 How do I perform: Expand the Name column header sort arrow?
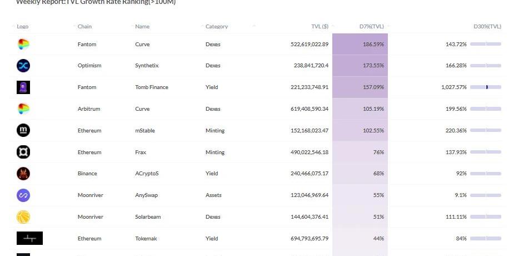pos(132,27)
